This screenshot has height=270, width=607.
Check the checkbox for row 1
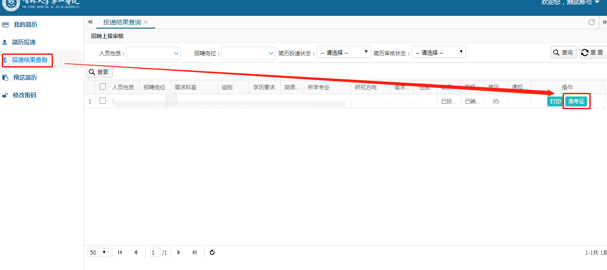(x=103, y=101)
